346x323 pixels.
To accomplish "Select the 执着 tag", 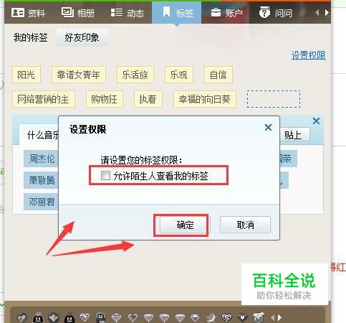I will tap(148, 99).
